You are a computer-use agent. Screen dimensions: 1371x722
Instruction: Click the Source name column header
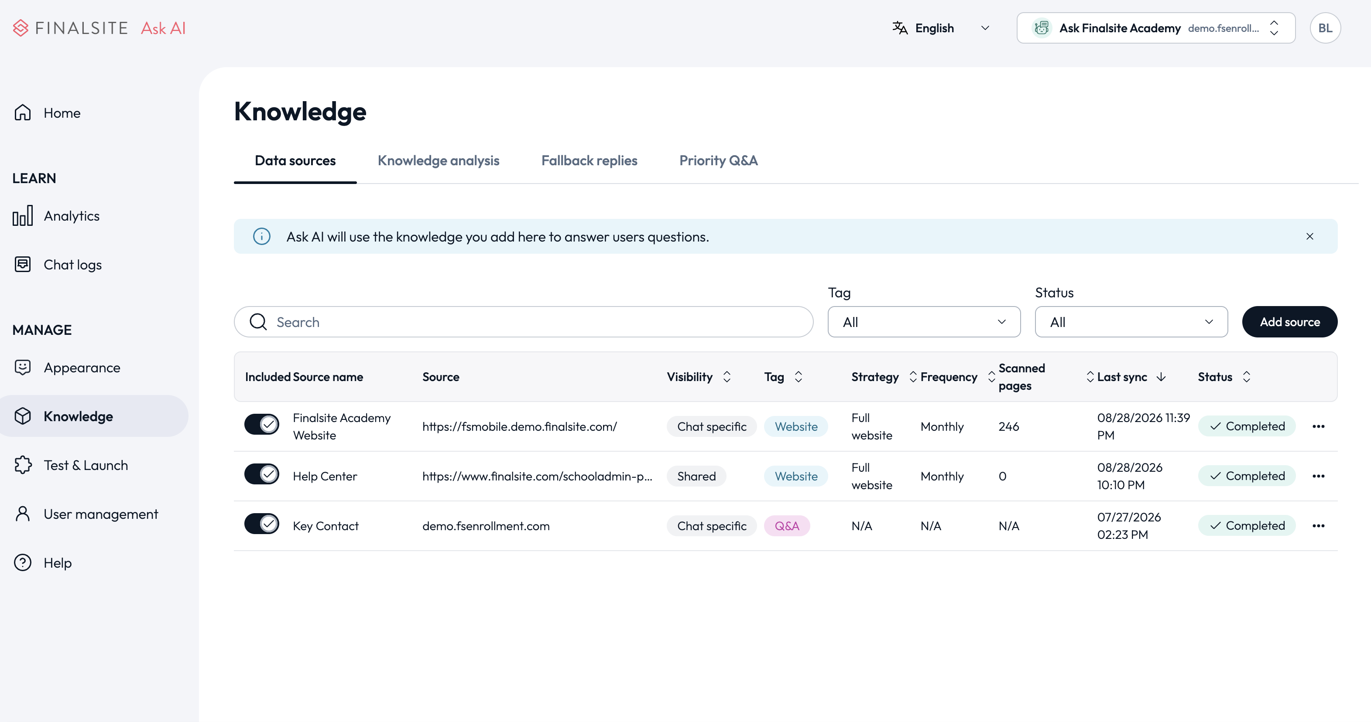coord(328,377)
